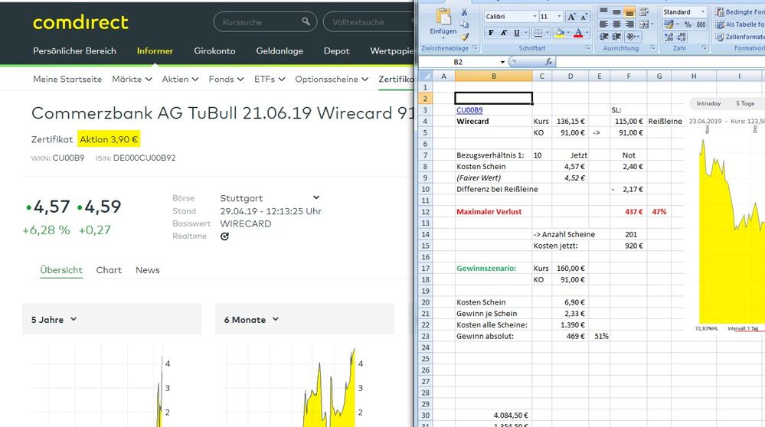Viewport: 765px width, 427px height.
Task: Click the Kurssuche magnifier icon
Action: tap(306, 22)
